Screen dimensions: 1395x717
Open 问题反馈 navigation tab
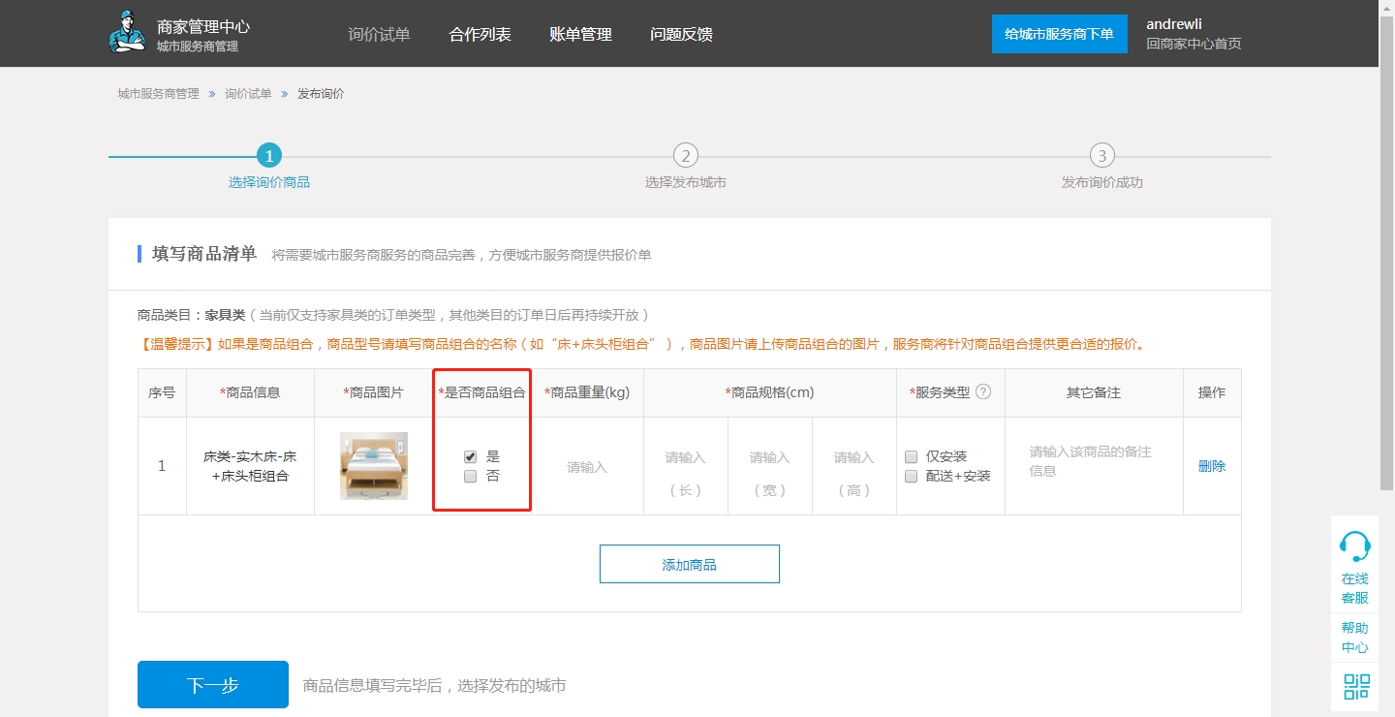682,34
